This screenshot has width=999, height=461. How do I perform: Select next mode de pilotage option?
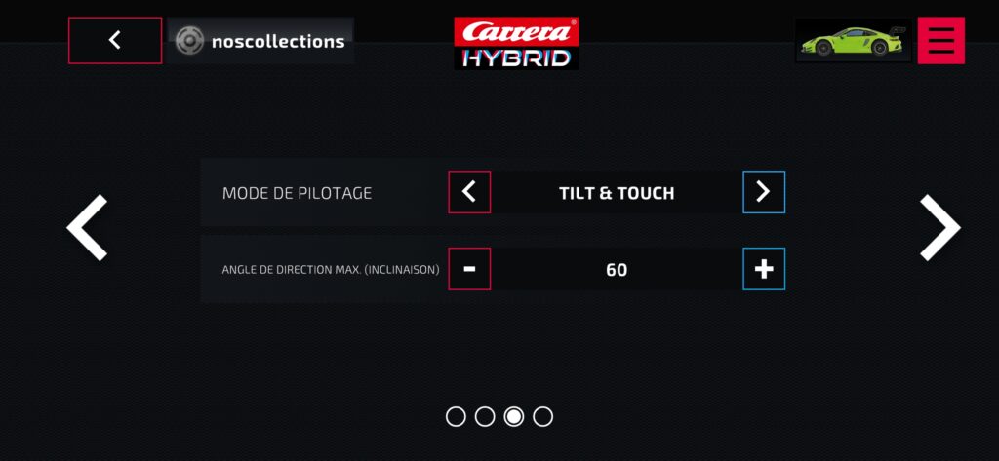pos(763,192)
